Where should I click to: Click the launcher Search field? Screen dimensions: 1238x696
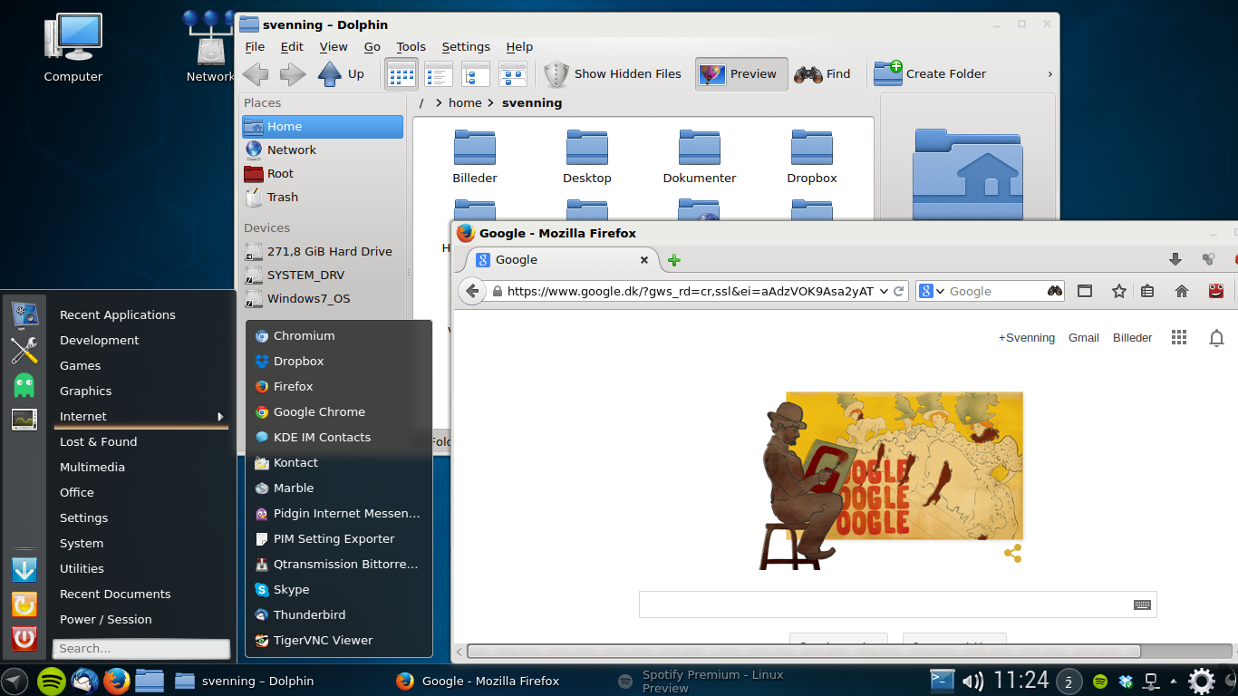coord(141,648)
